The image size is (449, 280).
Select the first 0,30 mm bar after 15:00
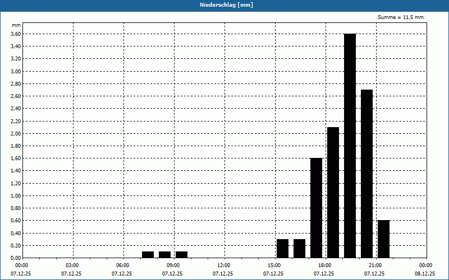pyautogui.click(x=282, y=249)
